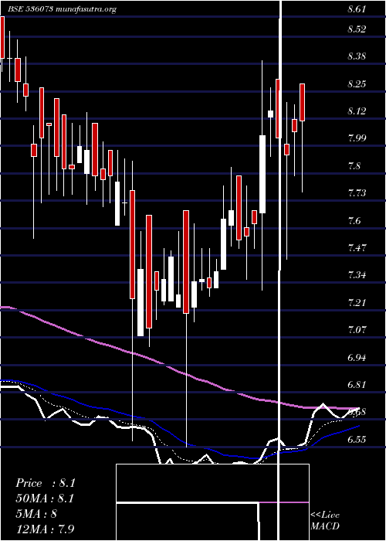Click the 7.07 price axis label
This screenshot has height=541, width=386.
click(x=357, y=330)
